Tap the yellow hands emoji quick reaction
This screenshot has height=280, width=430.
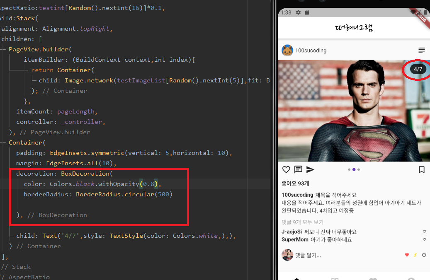[415, 255]
